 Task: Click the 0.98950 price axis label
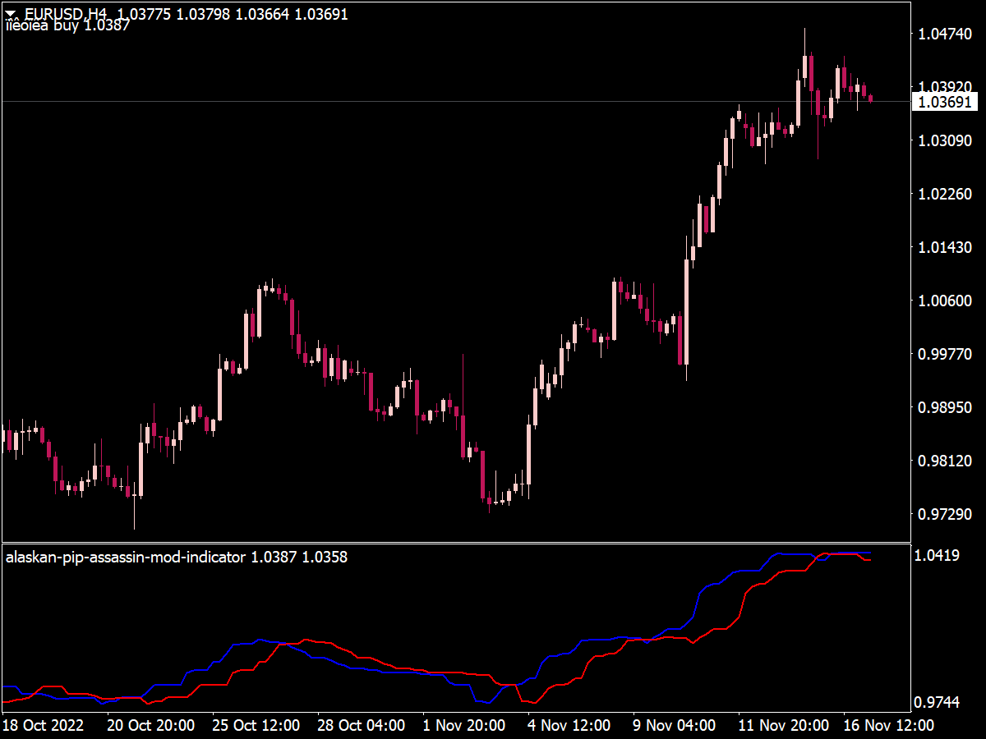[x=944, y=407]
